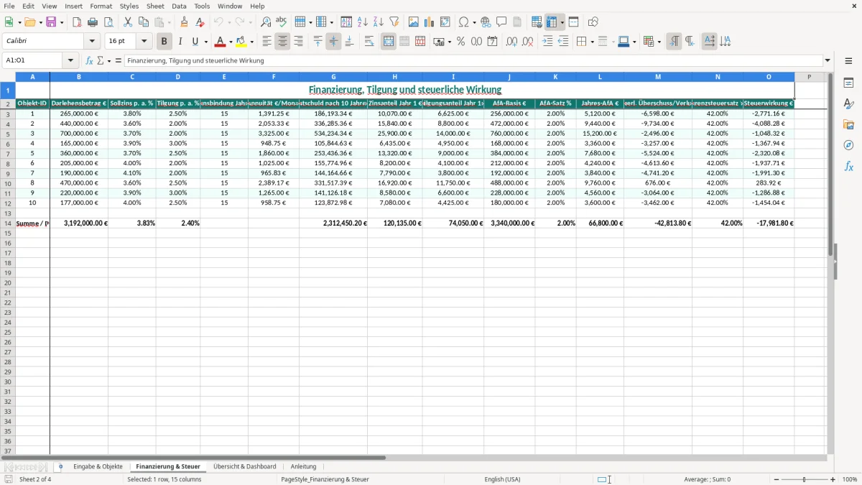Open Function Wizard next to Name Box
The height and width of the screenshot is (485, 862).
pyautogui.click(x=89, y=61)
